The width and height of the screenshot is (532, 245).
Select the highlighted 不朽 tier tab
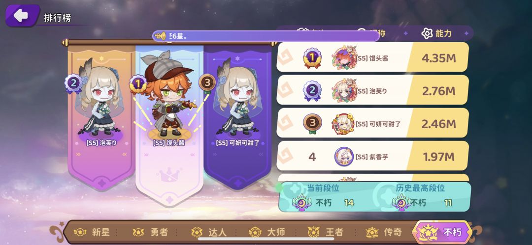pyautogui.click(x=442, y=232)
